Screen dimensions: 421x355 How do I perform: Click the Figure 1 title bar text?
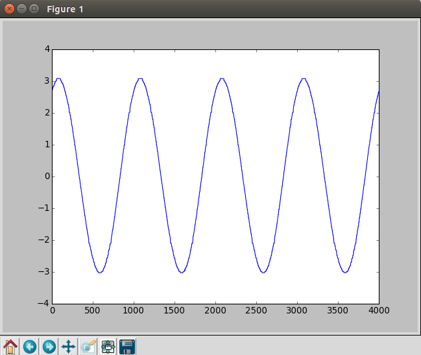tap(65, 9)
